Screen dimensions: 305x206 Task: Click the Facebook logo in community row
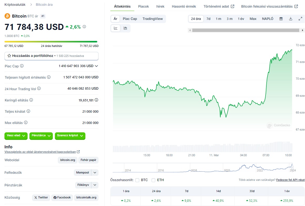pyautogui.click(x=55, y=197)
